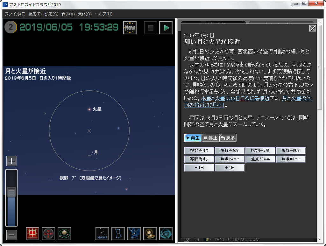The width and height of the screenshot is (326, 246).
Task: Open the 編集(E) menu
Action: click(35, 14)
